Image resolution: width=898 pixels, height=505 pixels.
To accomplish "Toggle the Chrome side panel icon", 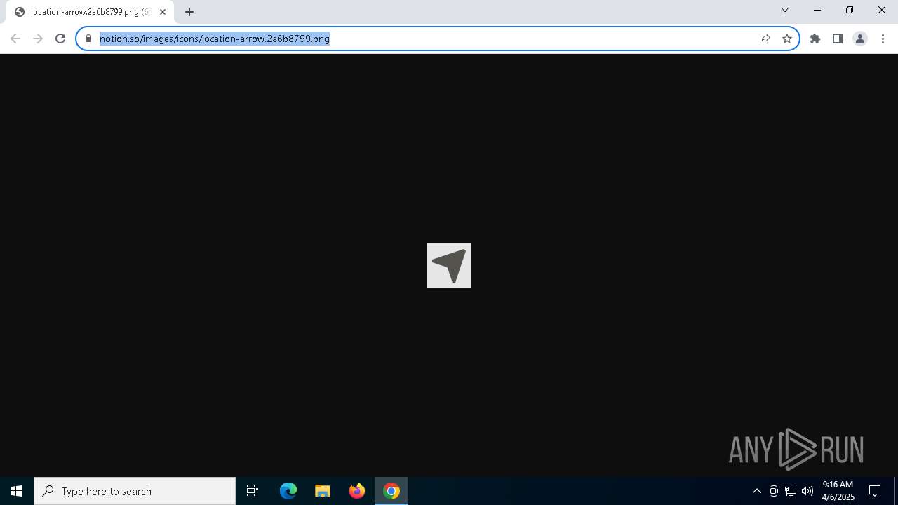I will tap(838, 39).
